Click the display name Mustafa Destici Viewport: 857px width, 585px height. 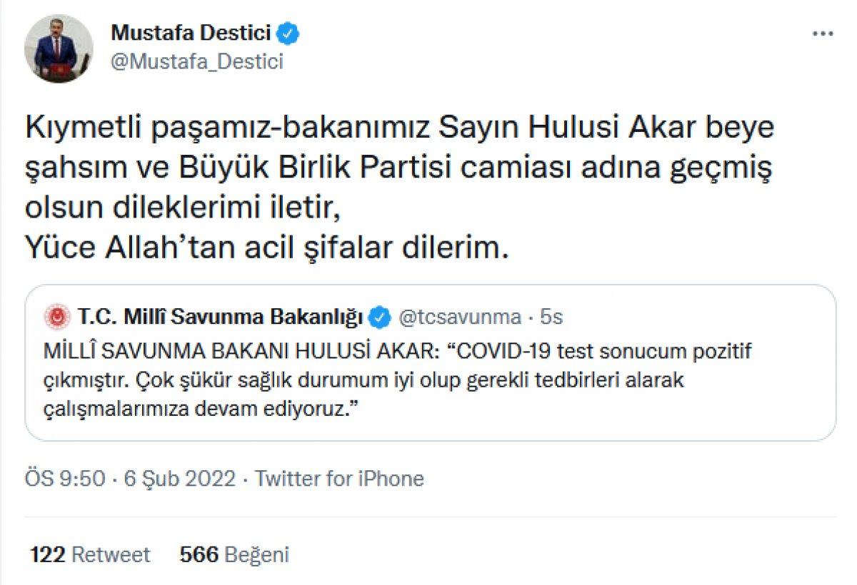tap(191, 32)
